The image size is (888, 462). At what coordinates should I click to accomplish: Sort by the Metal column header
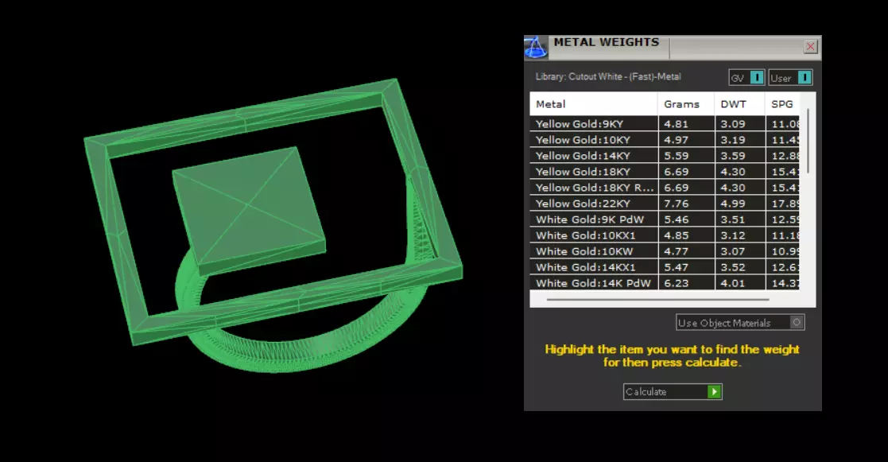point(594,104)
